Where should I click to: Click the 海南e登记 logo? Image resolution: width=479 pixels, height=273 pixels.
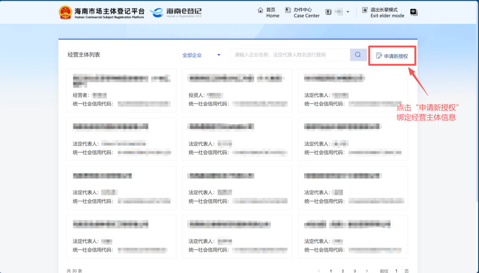[176, 12]
